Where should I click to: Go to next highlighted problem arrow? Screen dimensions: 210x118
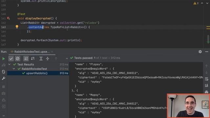tap(207, 3)
